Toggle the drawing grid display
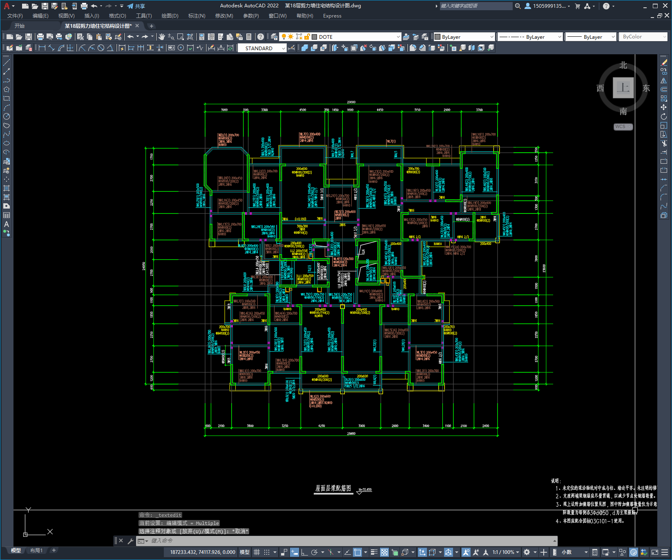The image size is (672, 560). (x=257, y=552)
